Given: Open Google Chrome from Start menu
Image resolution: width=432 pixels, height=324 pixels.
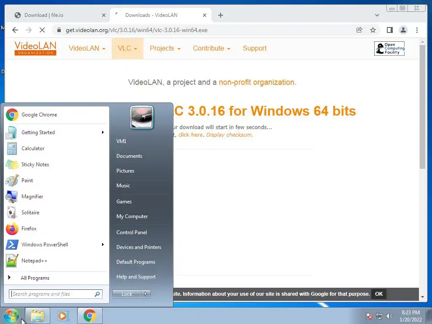Looking at the screenshot, I should (57, 115).
